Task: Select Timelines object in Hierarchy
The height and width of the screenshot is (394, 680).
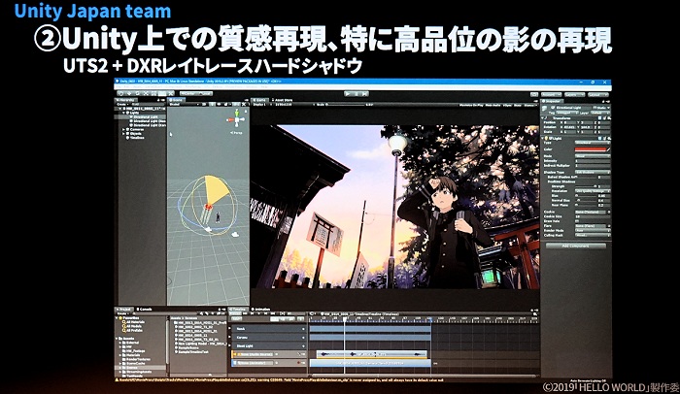Action: (137, 138)
